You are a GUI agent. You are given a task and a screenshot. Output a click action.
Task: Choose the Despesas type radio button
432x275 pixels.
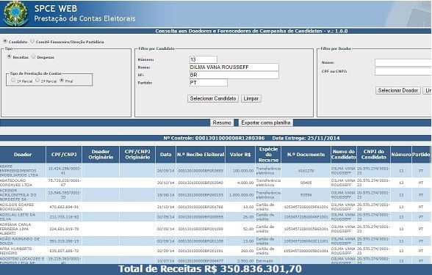click(x=33, y=56)
